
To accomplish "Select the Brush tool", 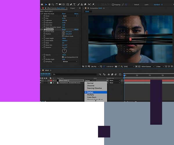I will 79,4.
